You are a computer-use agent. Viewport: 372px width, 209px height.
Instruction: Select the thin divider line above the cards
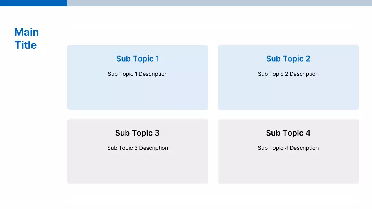click(213, 25)
